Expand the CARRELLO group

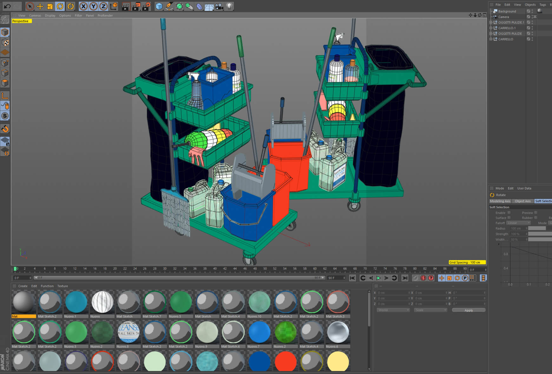491,39
